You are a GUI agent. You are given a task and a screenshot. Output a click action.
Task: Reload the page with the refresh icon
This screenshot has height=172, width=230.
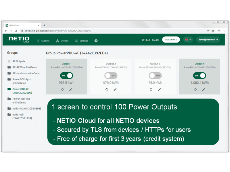16,31
